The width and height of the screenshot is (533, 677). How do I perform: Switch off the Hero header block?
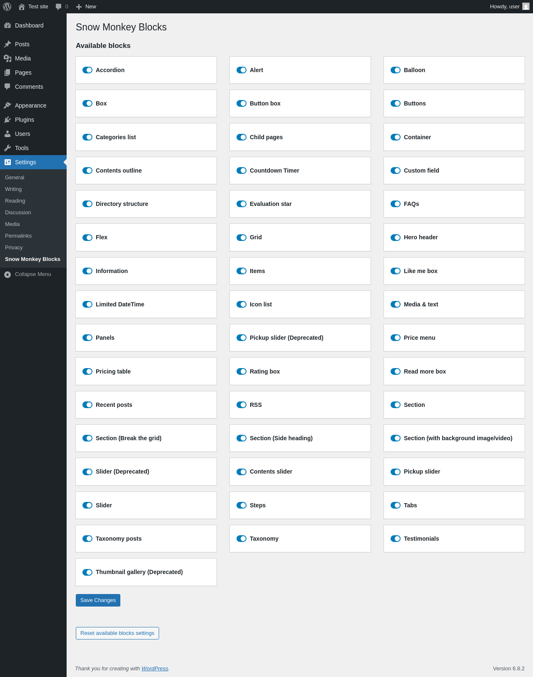click(396, 237)
